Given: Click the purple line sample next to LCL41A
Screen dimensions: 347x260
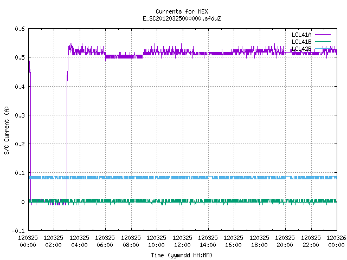Looking at the screenshot, I should 323,35.
